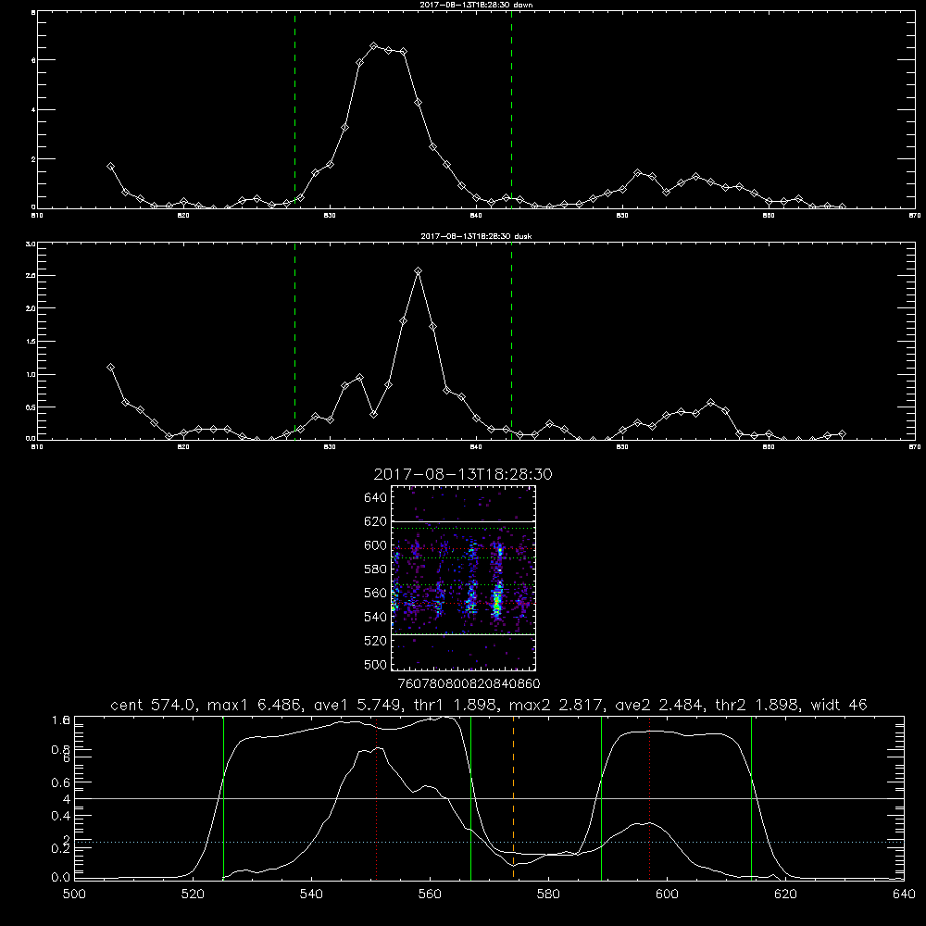Click the '830' label on dawn plot x-axis
Image resolution: width=926 pixels, height=926 pixels.
pos(330,216)
